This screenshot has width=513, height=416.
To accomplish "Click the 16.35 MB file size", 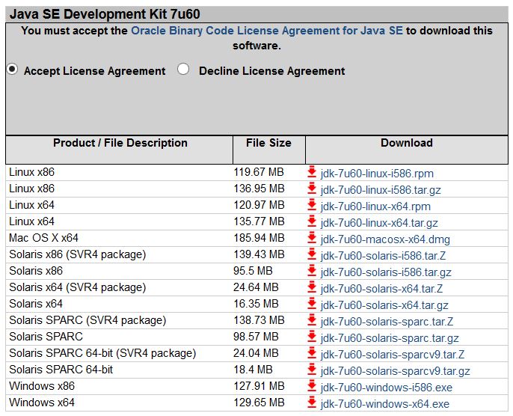I will click(256, 304).
